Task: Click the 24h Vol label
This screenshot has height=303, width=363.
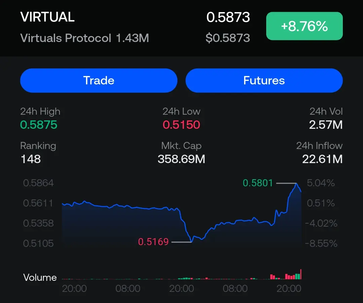Action: click(x=326, y=111)
